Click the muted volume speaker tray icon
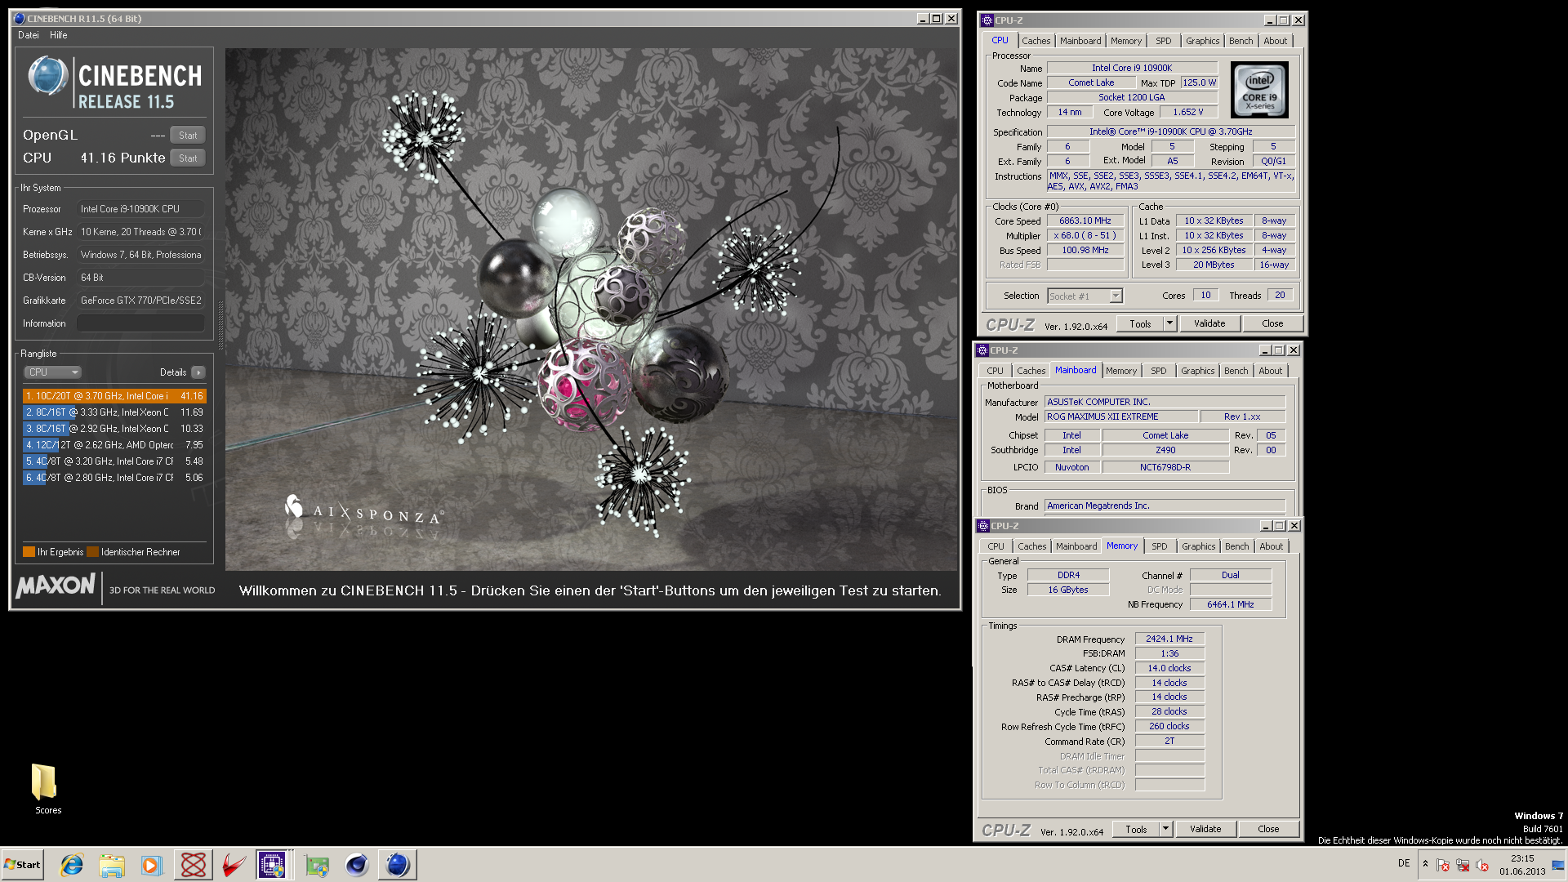 point(1482,865)
